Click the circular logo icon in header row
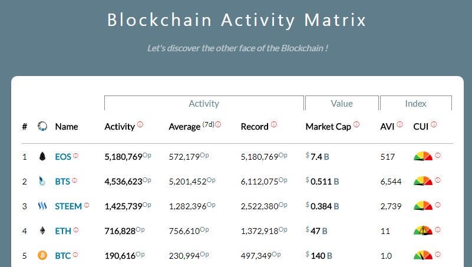The height and width of the screenshot is (267, 472). (x=42, y=126)
